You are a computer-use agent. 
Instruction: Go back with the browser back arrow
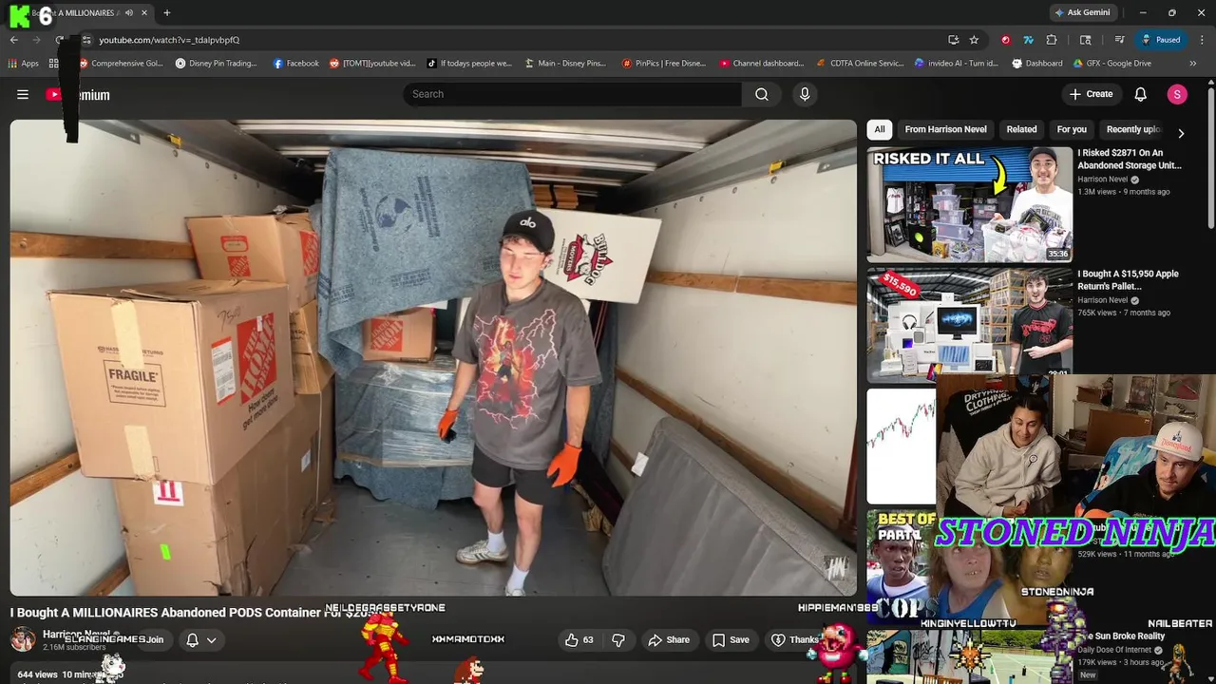click(x=14, y=40)
